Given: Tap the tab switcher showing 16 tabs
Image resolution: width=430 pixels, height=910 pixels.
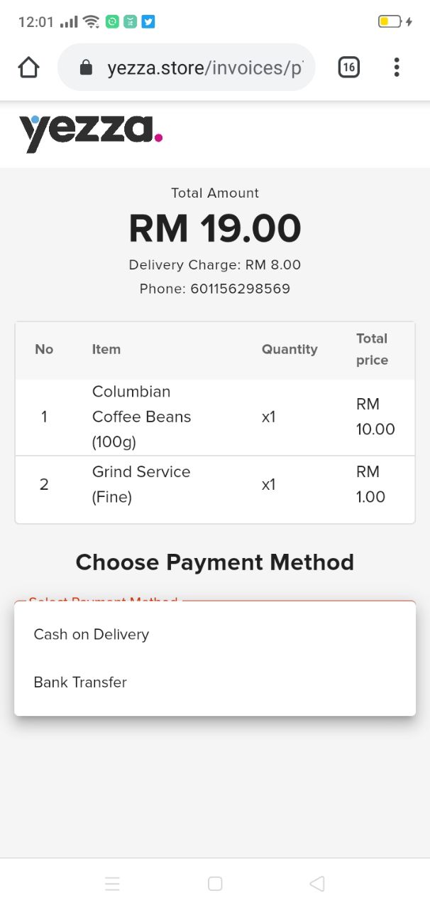Looking at the screenshot, I should click(348, 67).
